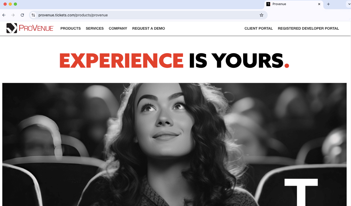Open the REGISTERED DEVELOPER PORTAL link
This screenshot has height=206, width=351.
pos(308,28)
